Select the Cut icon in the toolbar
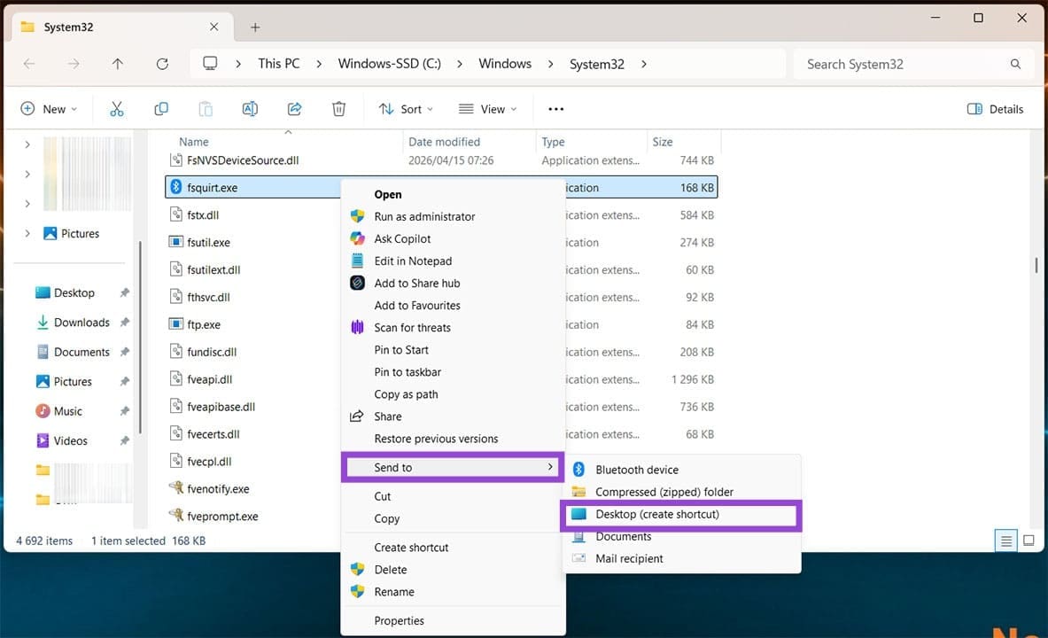The image size is (1048, 638). pos(116,108)
